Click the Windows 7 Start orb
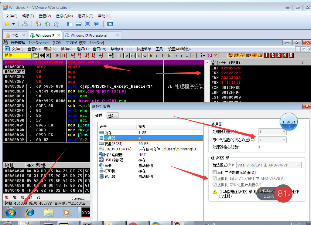 (x=11, y=213)
